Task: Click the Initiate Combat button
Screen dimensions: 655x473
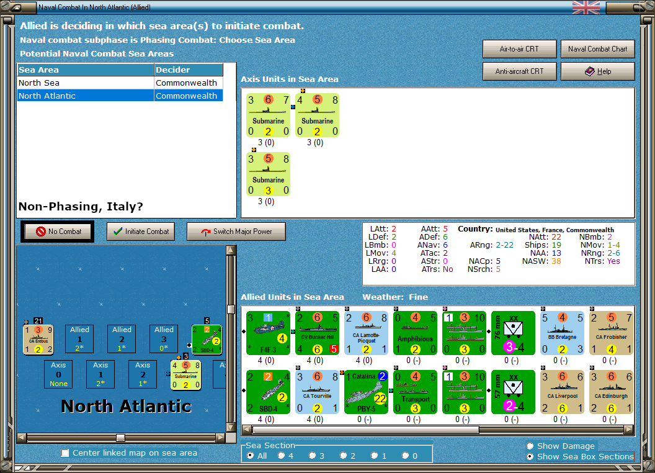Action: tap(141, 232)
